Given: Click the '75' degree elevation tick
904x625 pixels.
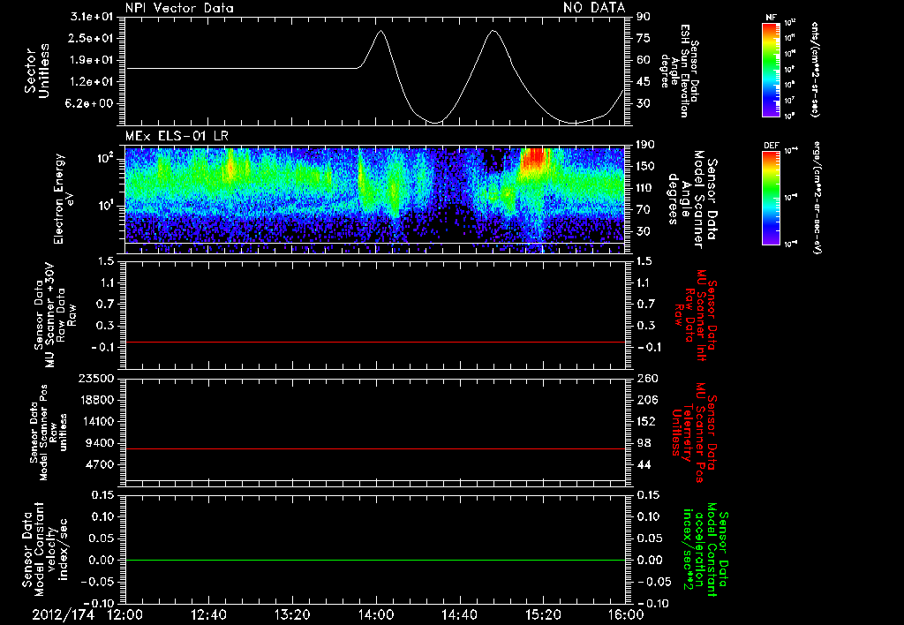Looking at the screenshot, I should pos(644,38).
